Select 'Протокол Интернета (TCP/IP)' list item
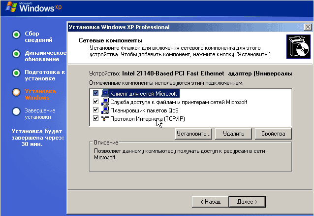The width and height of the screenshot is (314, 216). pos(148,119)
